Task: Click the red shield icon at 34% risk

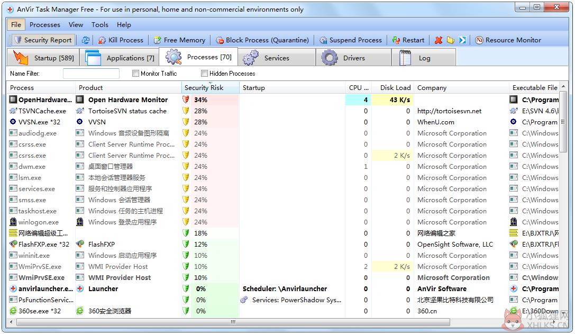Action: (186, 100)
